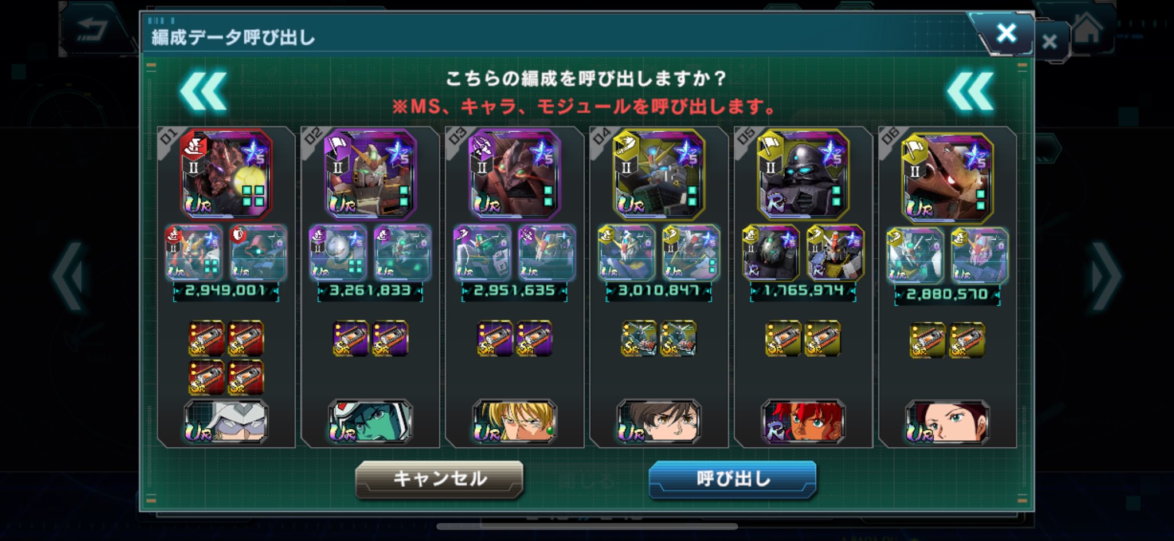
Task: Go to previous formation with left double-chevron
Action: coord(204,91)
